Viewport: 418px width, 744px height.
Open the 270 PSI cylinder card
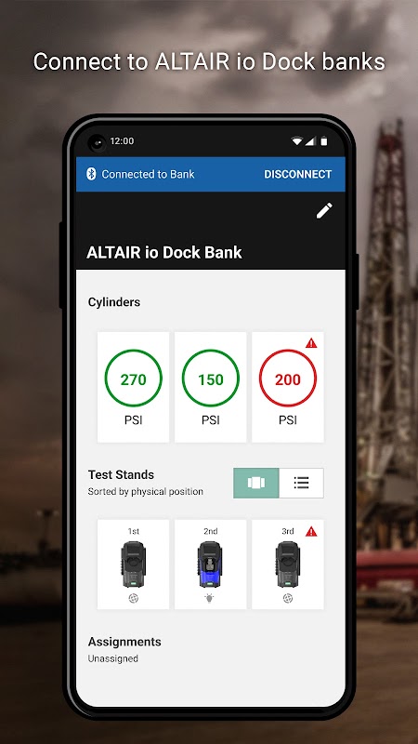pyautogui.click(x=133, y=387)
